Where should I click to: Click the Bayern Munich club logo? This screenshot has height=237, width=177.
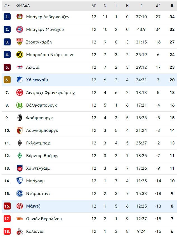20,29
